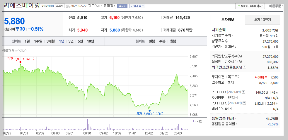Click the PBR value 1.82배
The width and height of the screenshot is (288, 140).
[259, 104]
